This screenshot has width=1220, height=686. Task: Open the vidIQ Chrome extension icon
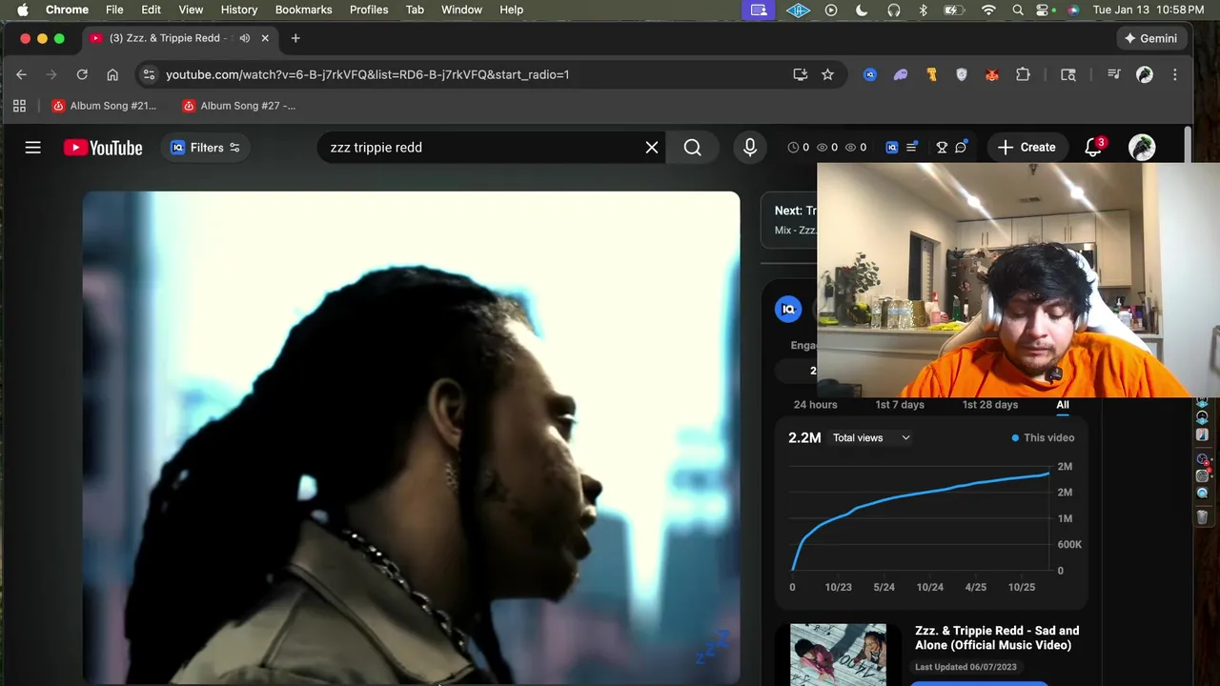click(870, 74)
